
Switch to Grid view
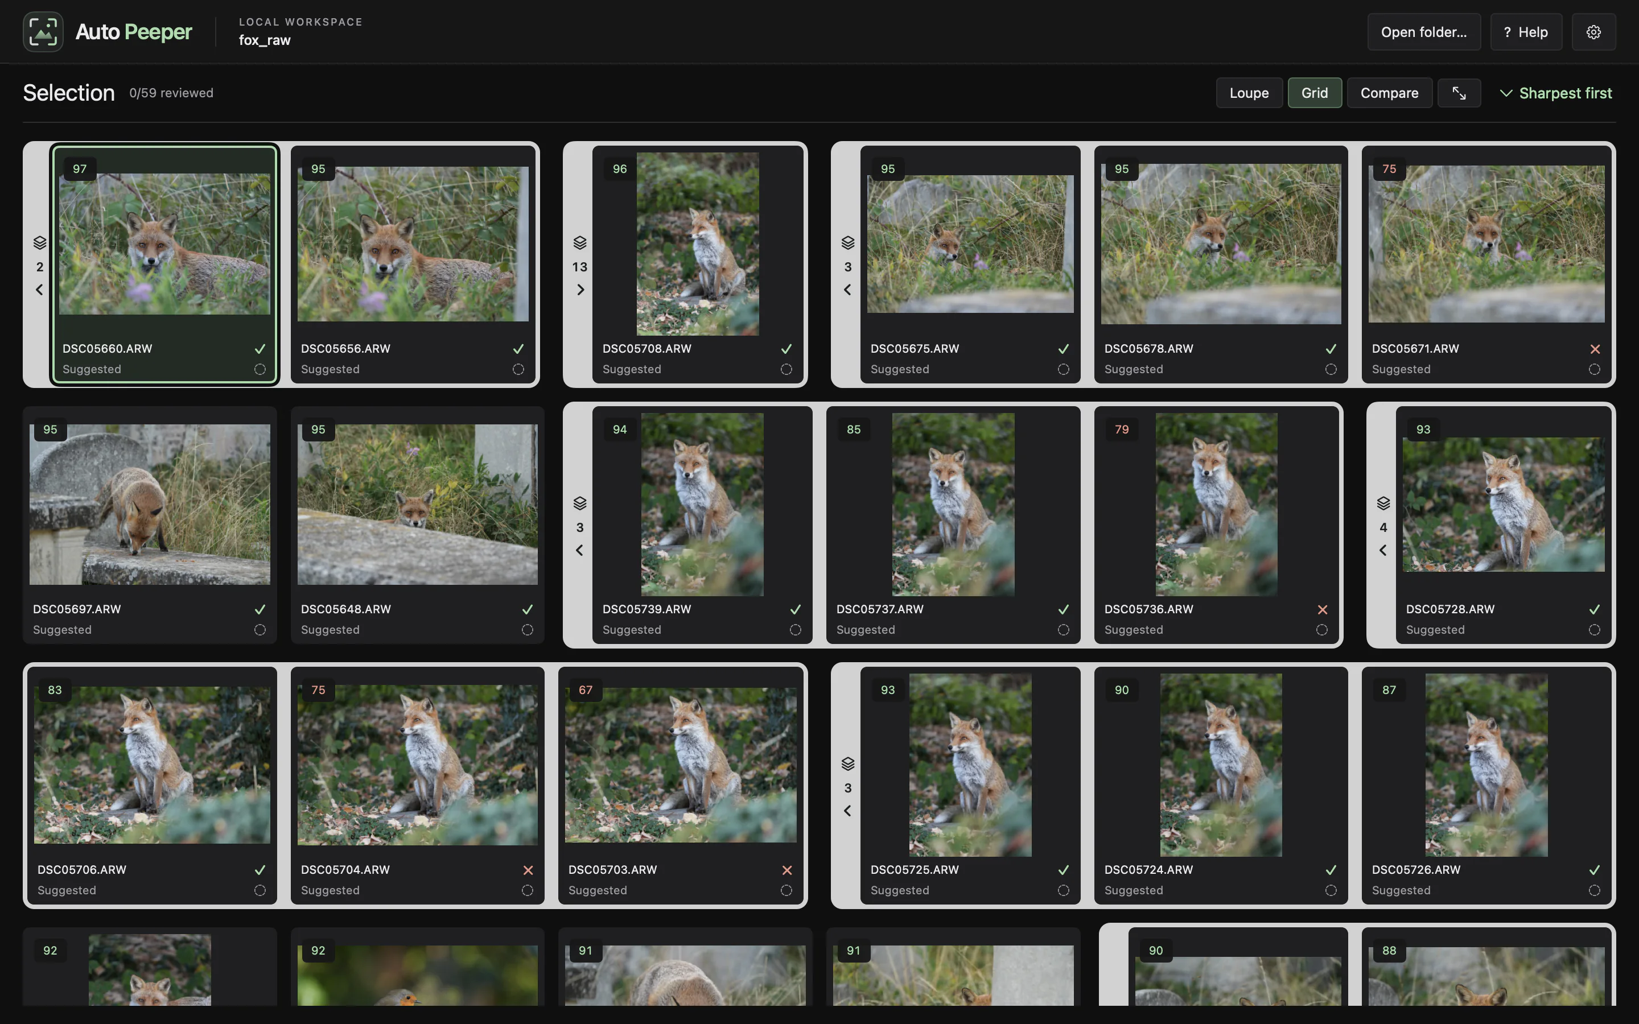[x=1315, y=93]
